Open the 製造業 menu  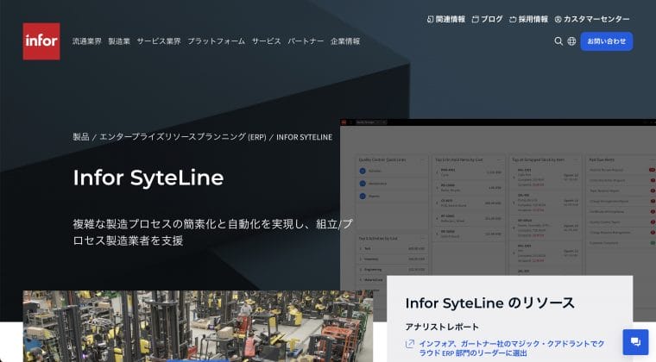[x=119, y=41]
